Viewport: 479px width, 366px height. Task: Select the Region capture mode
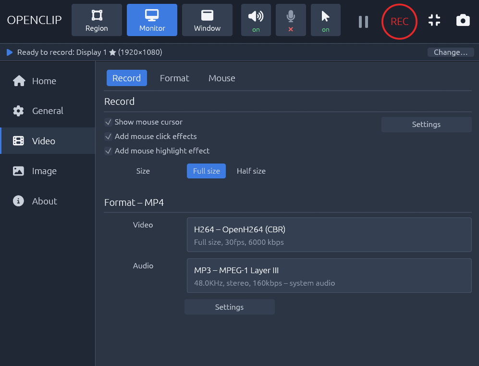[x=97, y=20]
